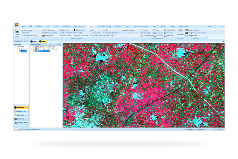Apply Gamma enhancement
238x159 pixels.
168,33
